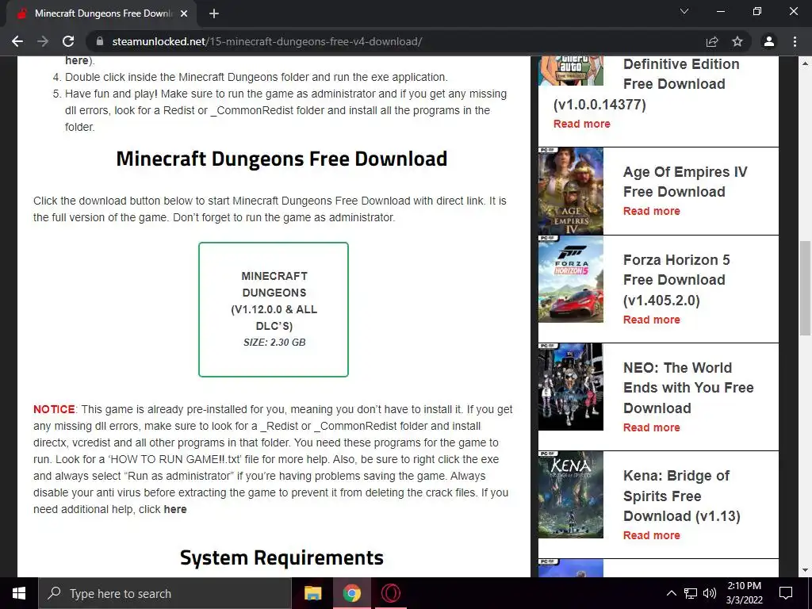Click the browser back arrow

[x=17, y=41]
